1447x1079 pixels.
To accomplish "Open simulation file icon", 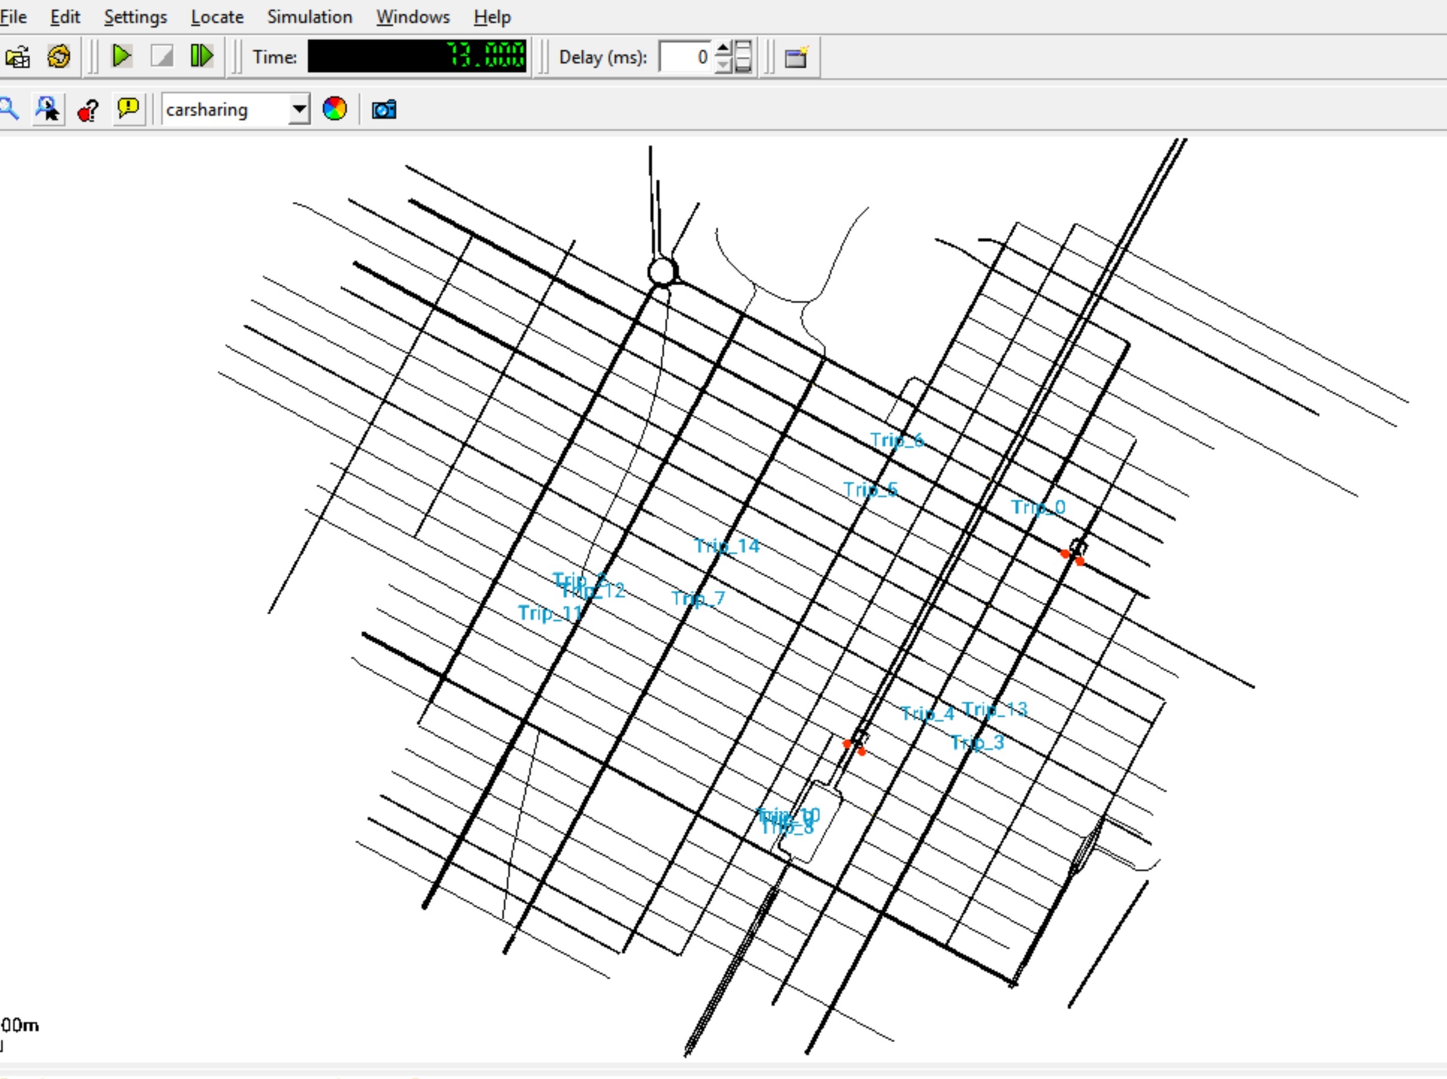I will coord(19,57).
